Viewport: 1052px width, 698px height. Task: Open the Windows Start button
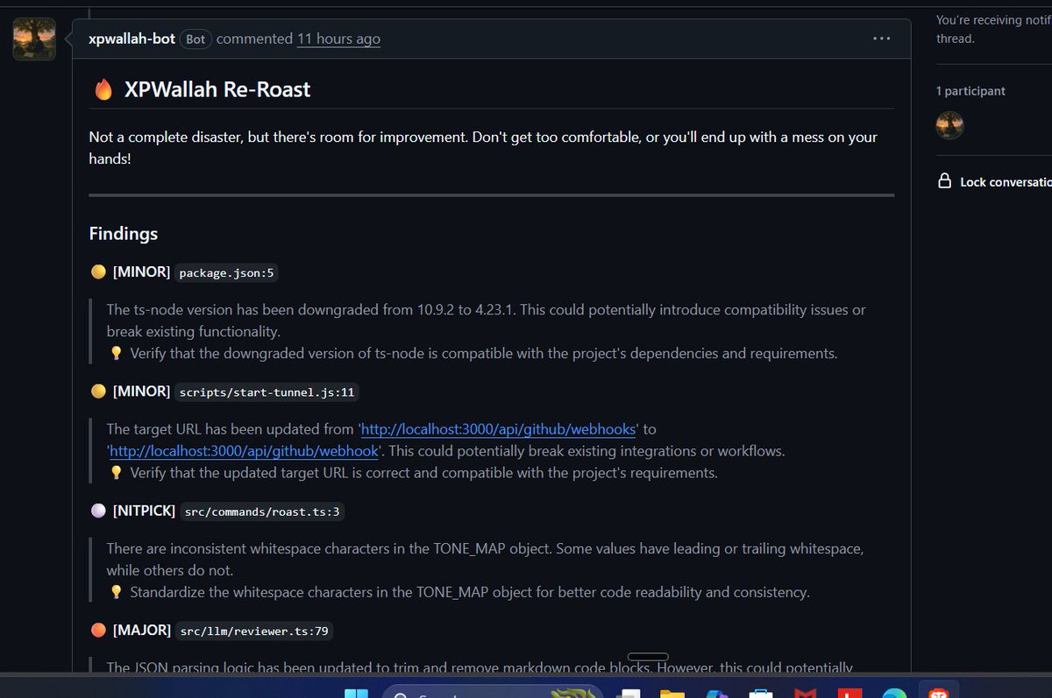[356, 695]
